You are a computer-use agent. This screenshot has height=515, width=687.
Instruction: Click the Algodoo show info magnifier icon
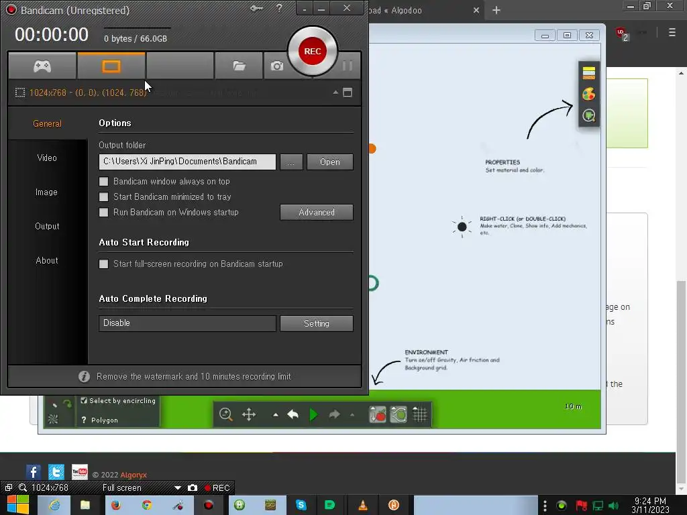click(589, 115)
